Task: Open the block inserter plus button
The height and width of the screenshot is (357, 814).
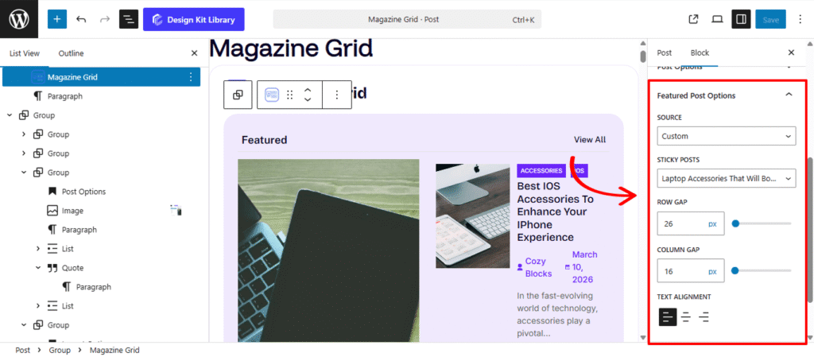Action: pyautogui.click(x=57, y=19)
